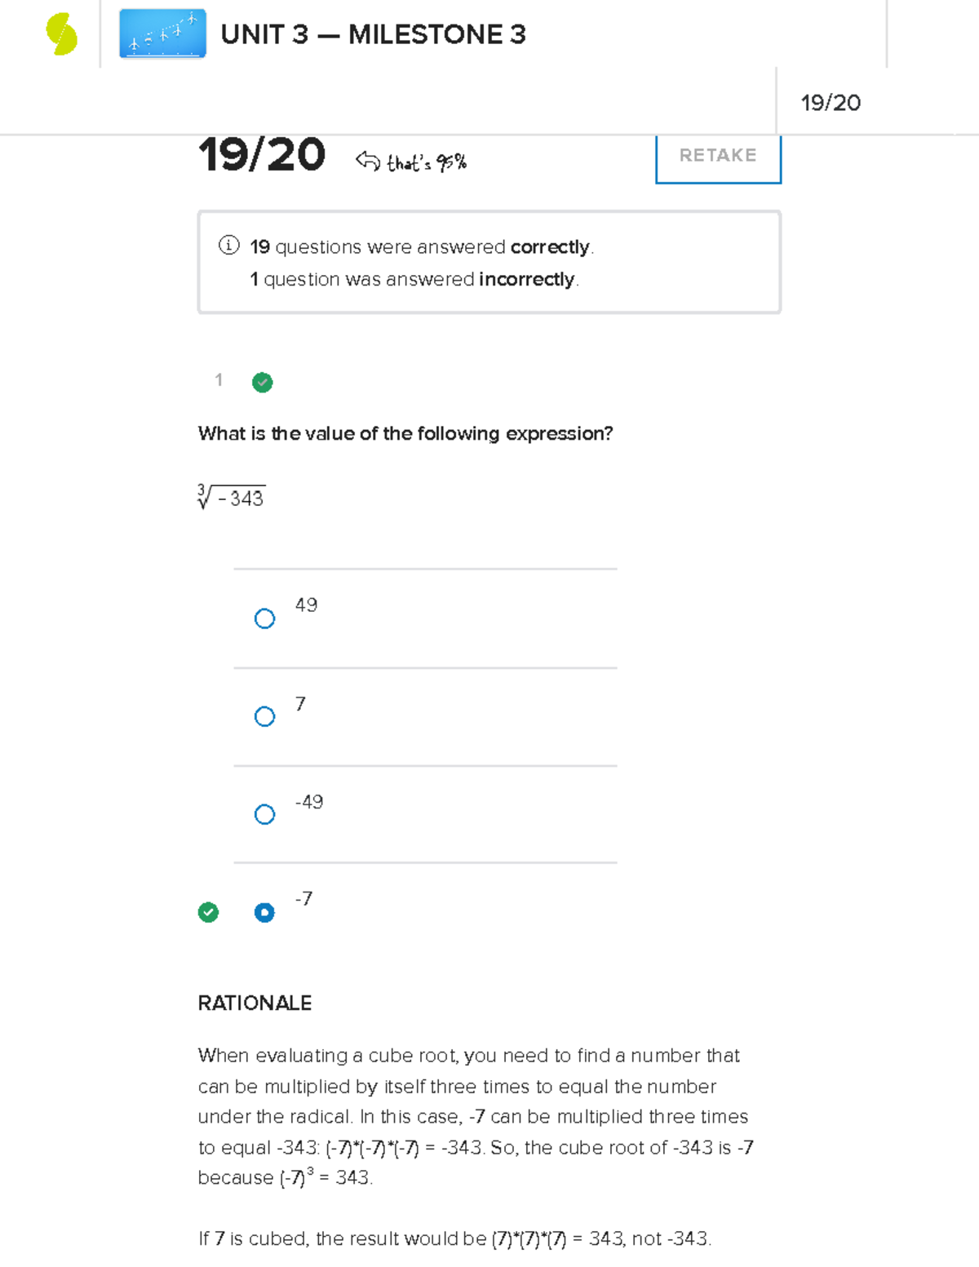Select the -7 answer radio button
This screenshot has height=1267, width=979.
click(x=264, y=912)
